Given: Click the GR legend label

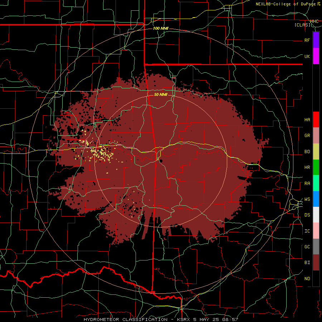Looking at the screenshot, I should point(307,136).
